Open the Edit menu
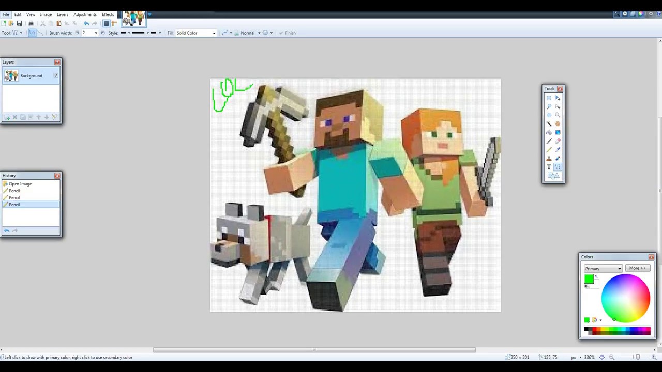662x372 pixels. point(18,14)
